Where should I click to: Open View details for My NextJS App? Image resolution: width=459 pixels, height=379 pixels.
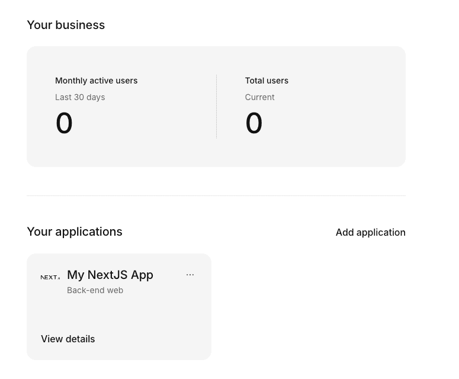(68, 339)
